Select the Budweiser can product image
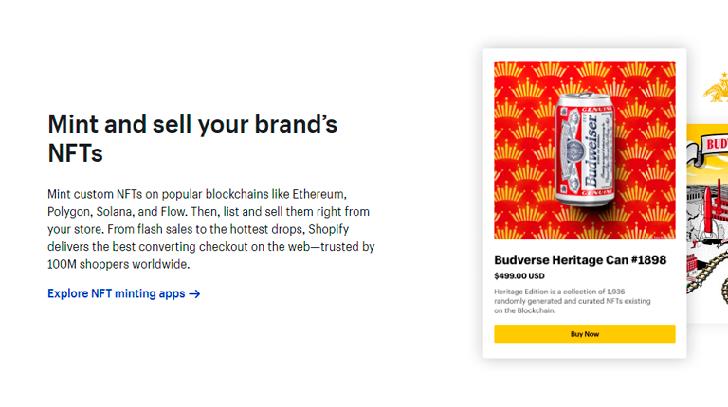 click(x=585, y=150)
